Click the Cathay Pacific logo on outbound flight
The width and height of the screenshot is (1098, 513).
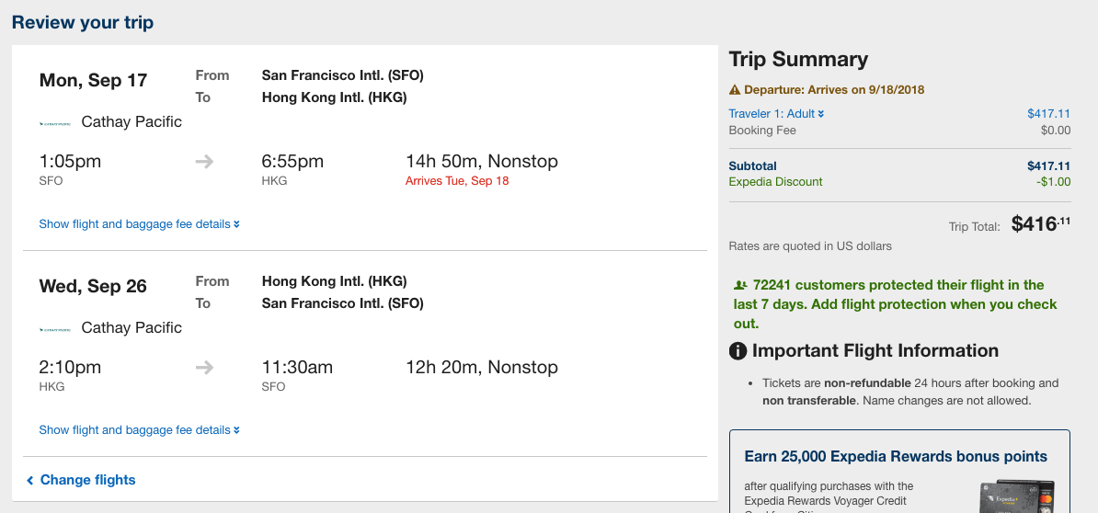pyautogui.click(x=56, y=122)
